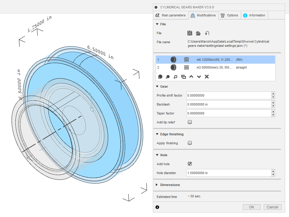Collapse the Edge finishing section

[157, 134]
